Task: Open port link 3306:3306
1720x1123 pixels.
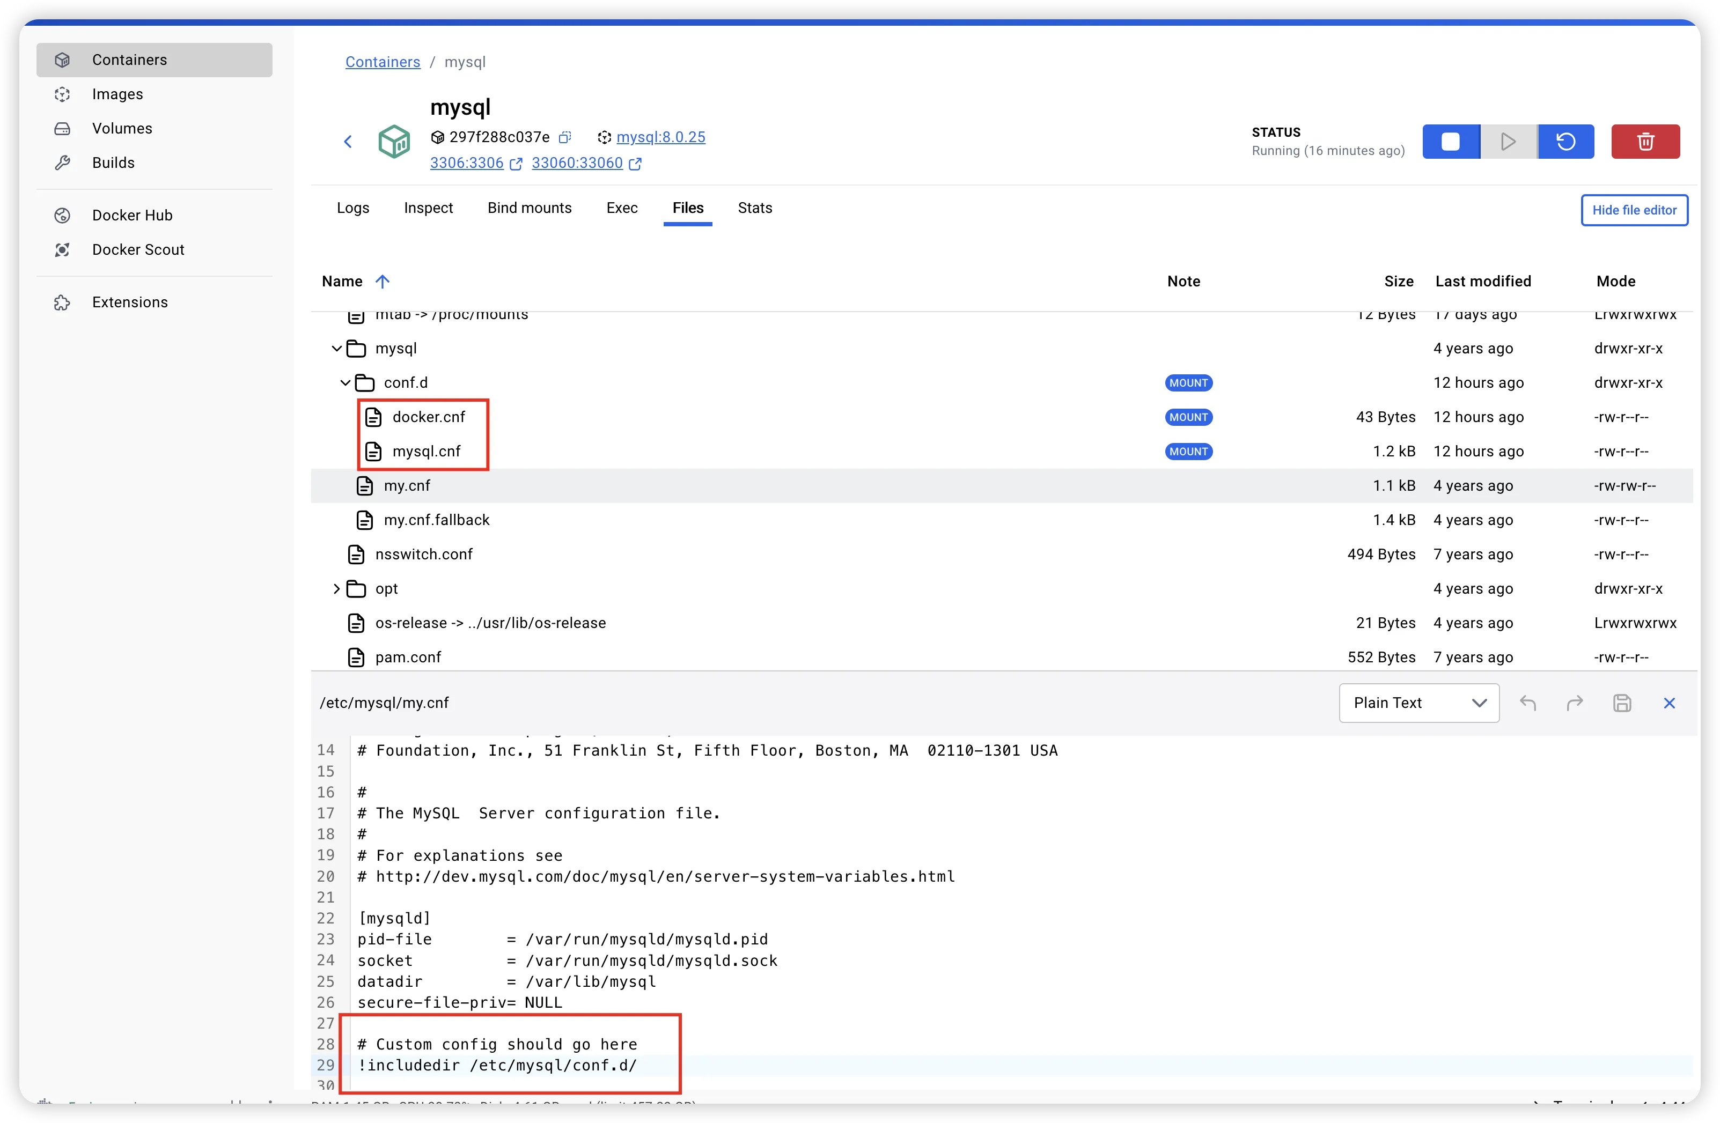Action: point(467,164)
